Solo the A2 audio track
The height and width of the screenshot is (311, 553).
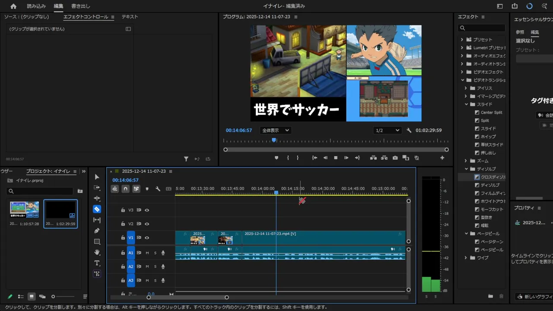click(x=155, y=267)
